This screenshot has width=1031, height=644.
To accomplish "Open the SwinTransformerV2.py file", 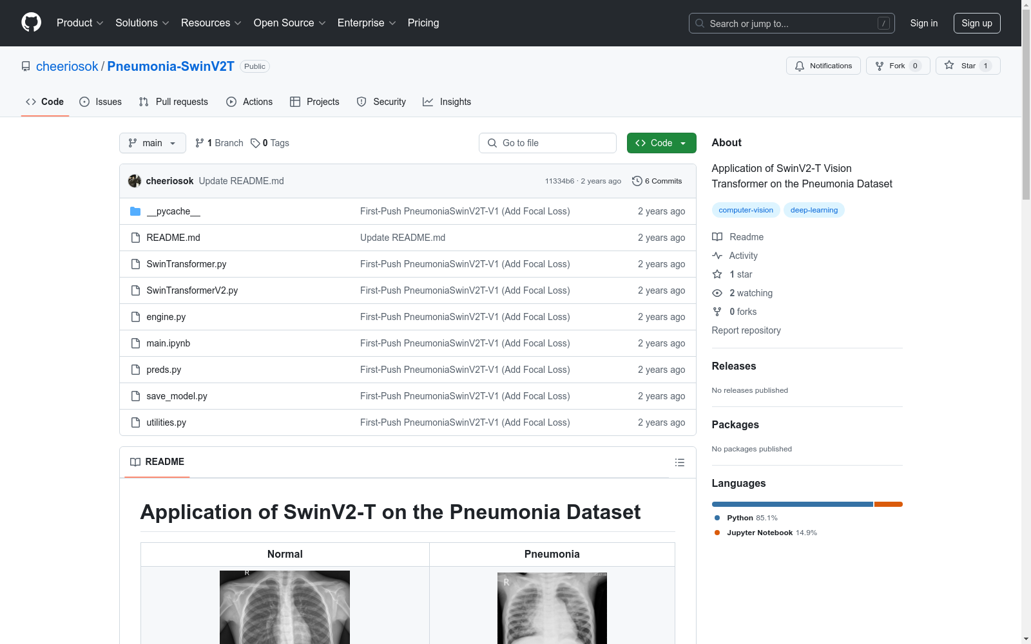I will pos(192,290).
